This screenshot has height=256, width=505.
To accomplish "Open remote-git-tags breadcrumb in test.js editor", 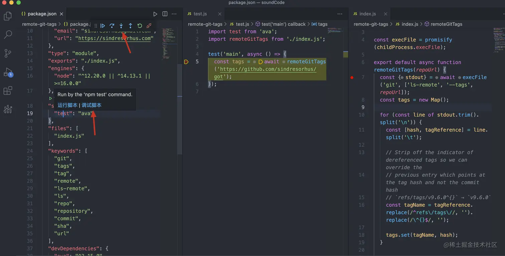I will (205, 24).
